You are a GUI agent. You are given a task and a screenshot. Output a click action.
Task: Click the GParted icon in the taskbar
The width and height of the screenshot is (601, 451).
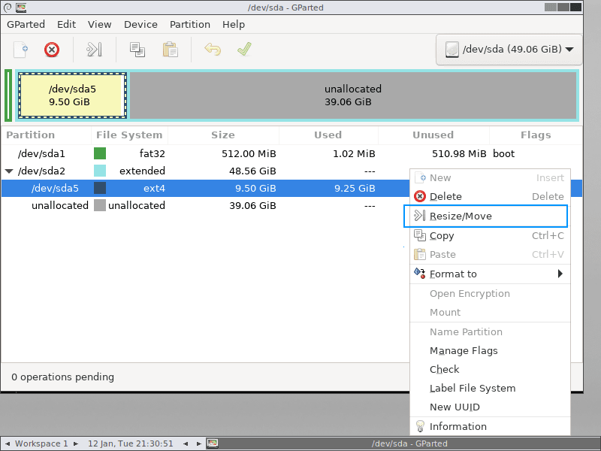[x=213, y=443]
